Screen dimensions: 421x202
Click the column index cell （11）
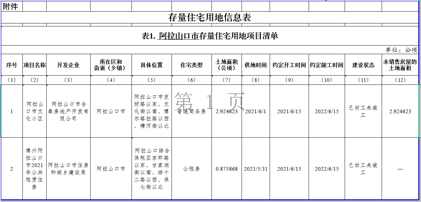363,80
